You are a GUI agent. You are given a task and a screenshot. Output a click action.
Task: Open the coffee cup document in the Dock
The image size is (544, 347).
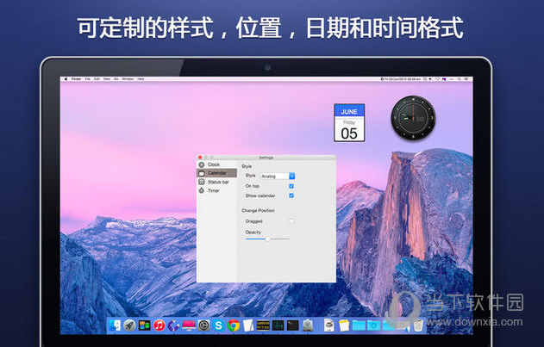[329, 325]
